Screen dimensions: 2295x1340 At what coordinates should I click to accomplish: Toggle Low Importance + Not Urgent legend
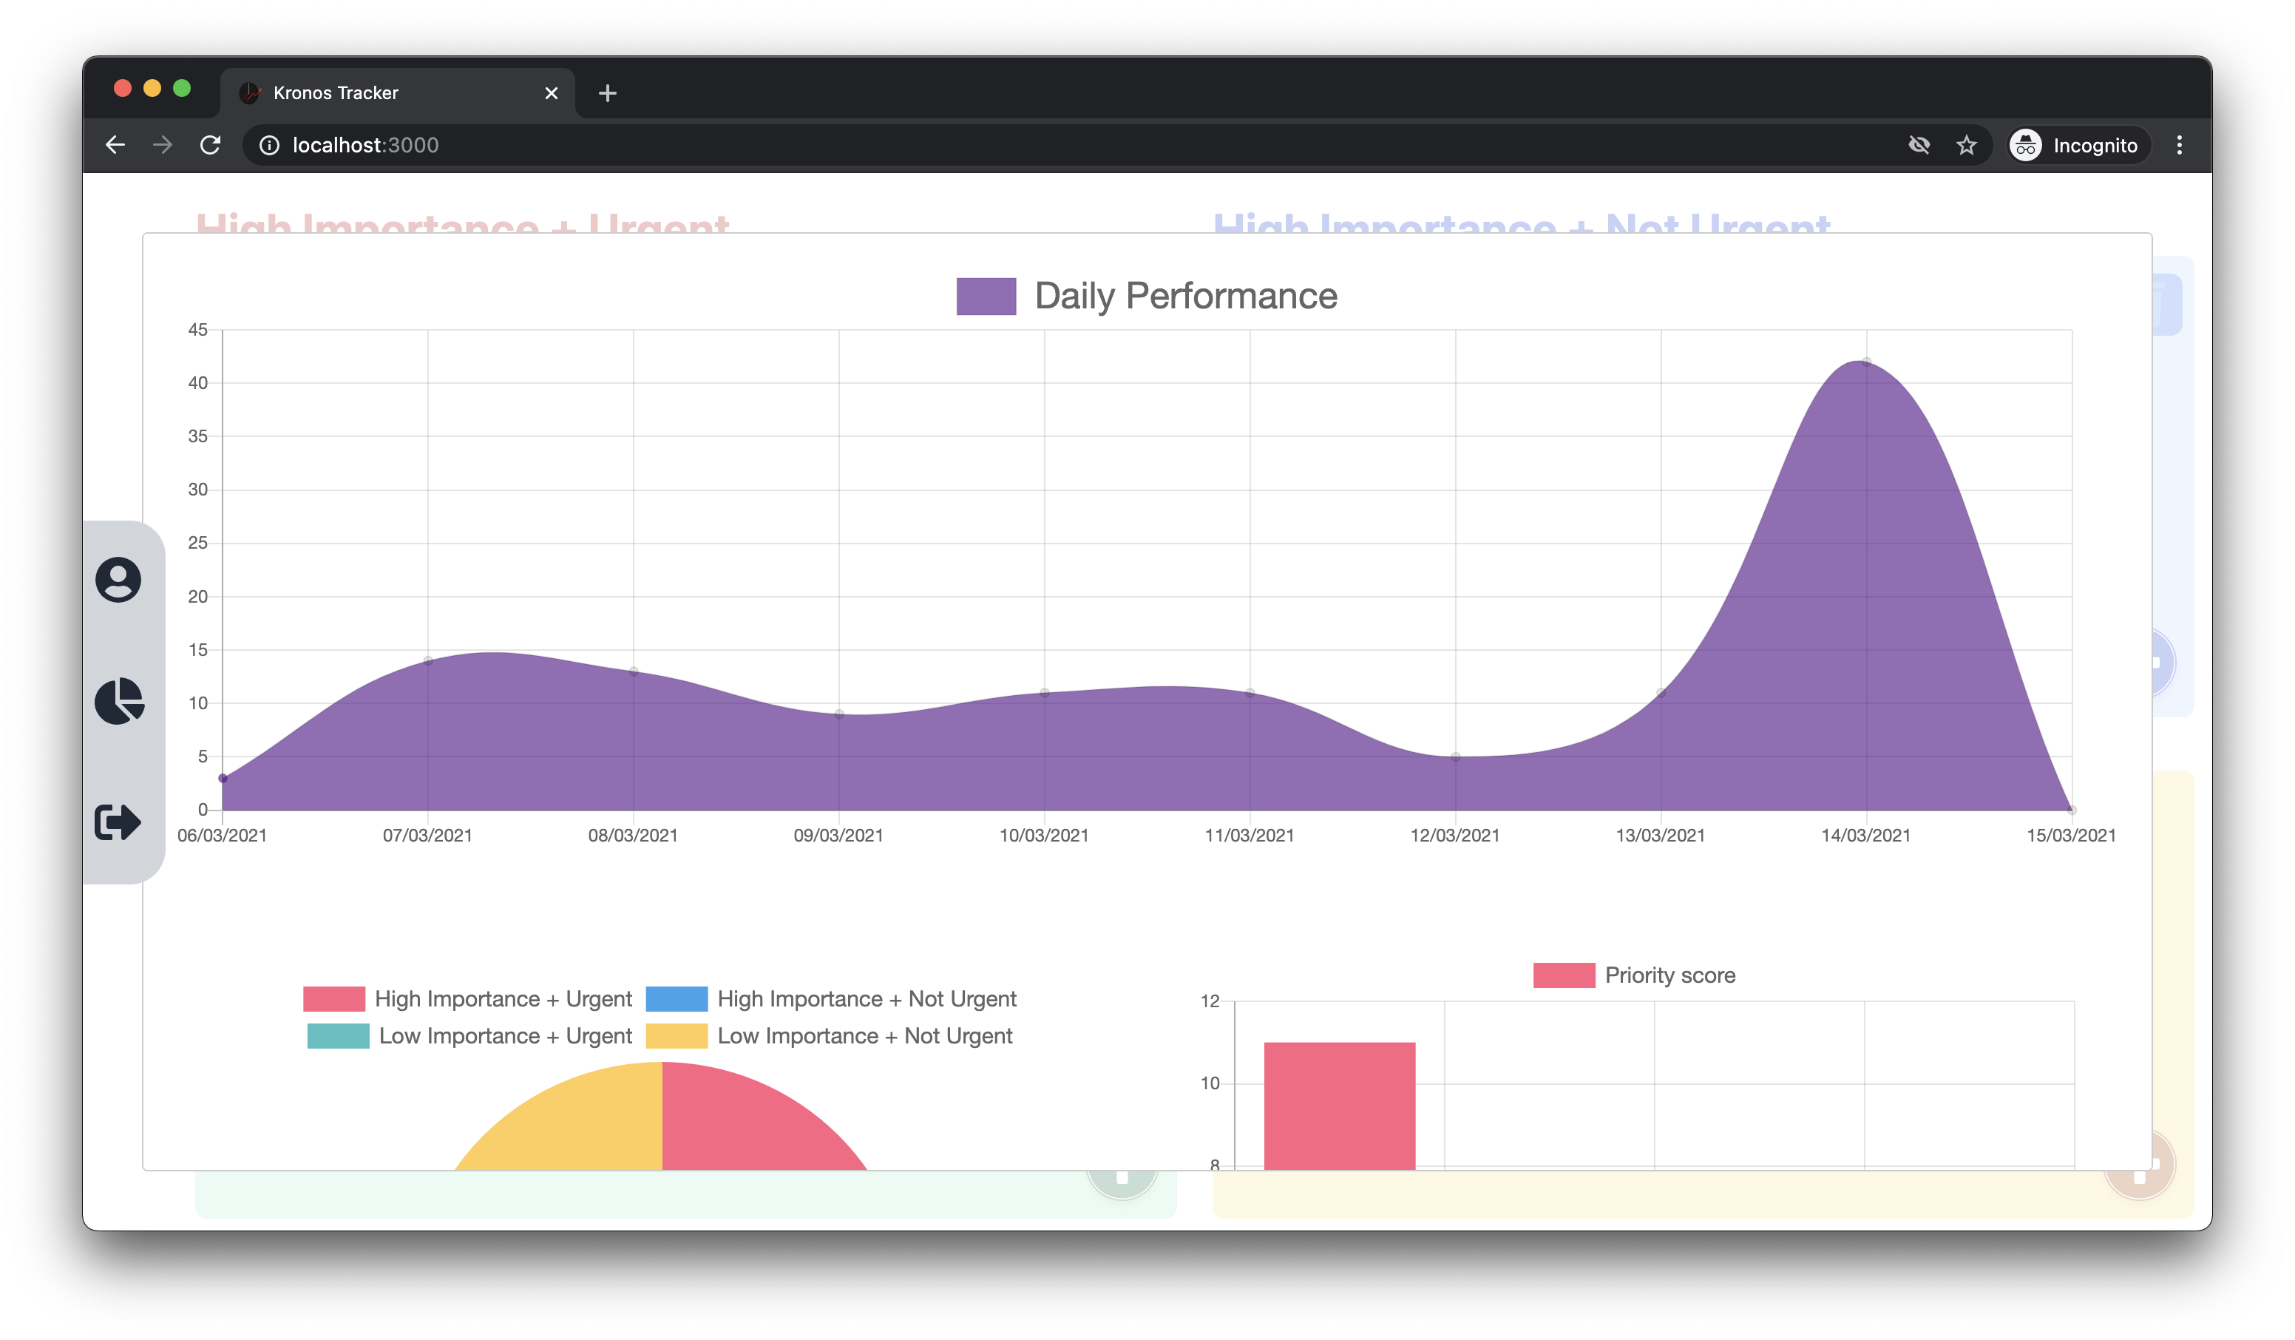click(x=829, y=1036)
